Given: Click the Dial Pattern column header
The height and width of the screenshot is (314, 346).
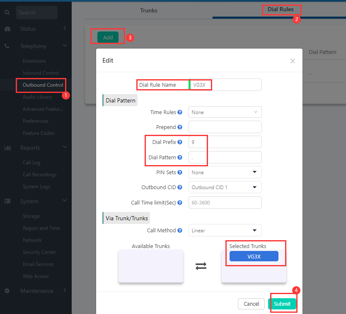Looking at the screenshot, I should [x=322, y=52].
